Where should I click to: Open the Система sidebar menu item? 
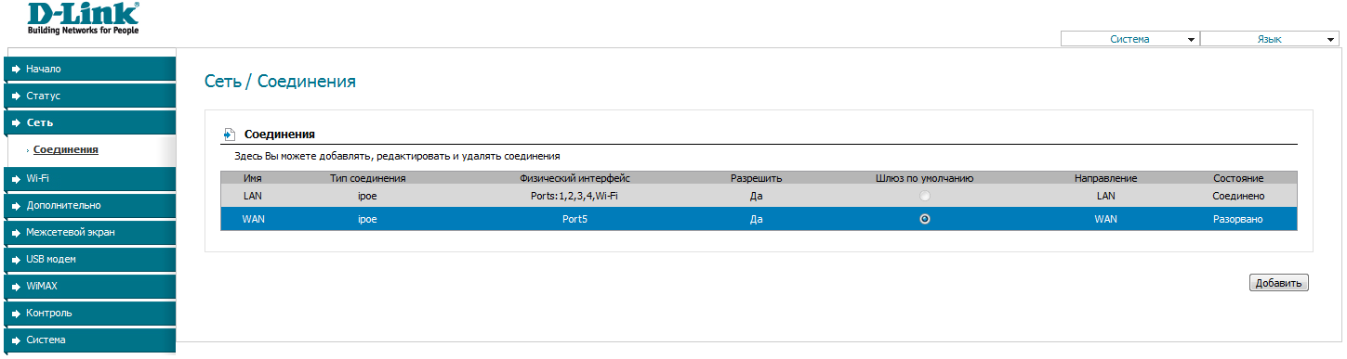[90, 340]
